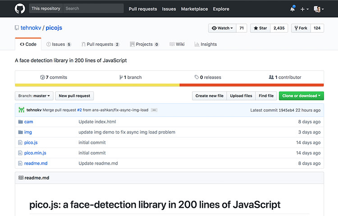This screenshot has height=216, width=338.
Task: Open pull request #2 link
Action: (79, 110)
